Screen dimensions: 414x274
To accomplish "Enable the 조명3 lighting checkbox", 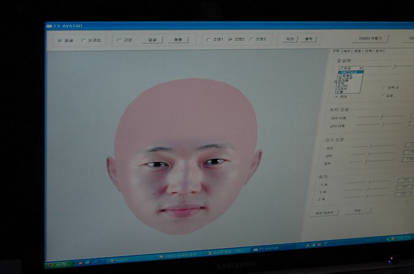I will [x=251, y=39].
